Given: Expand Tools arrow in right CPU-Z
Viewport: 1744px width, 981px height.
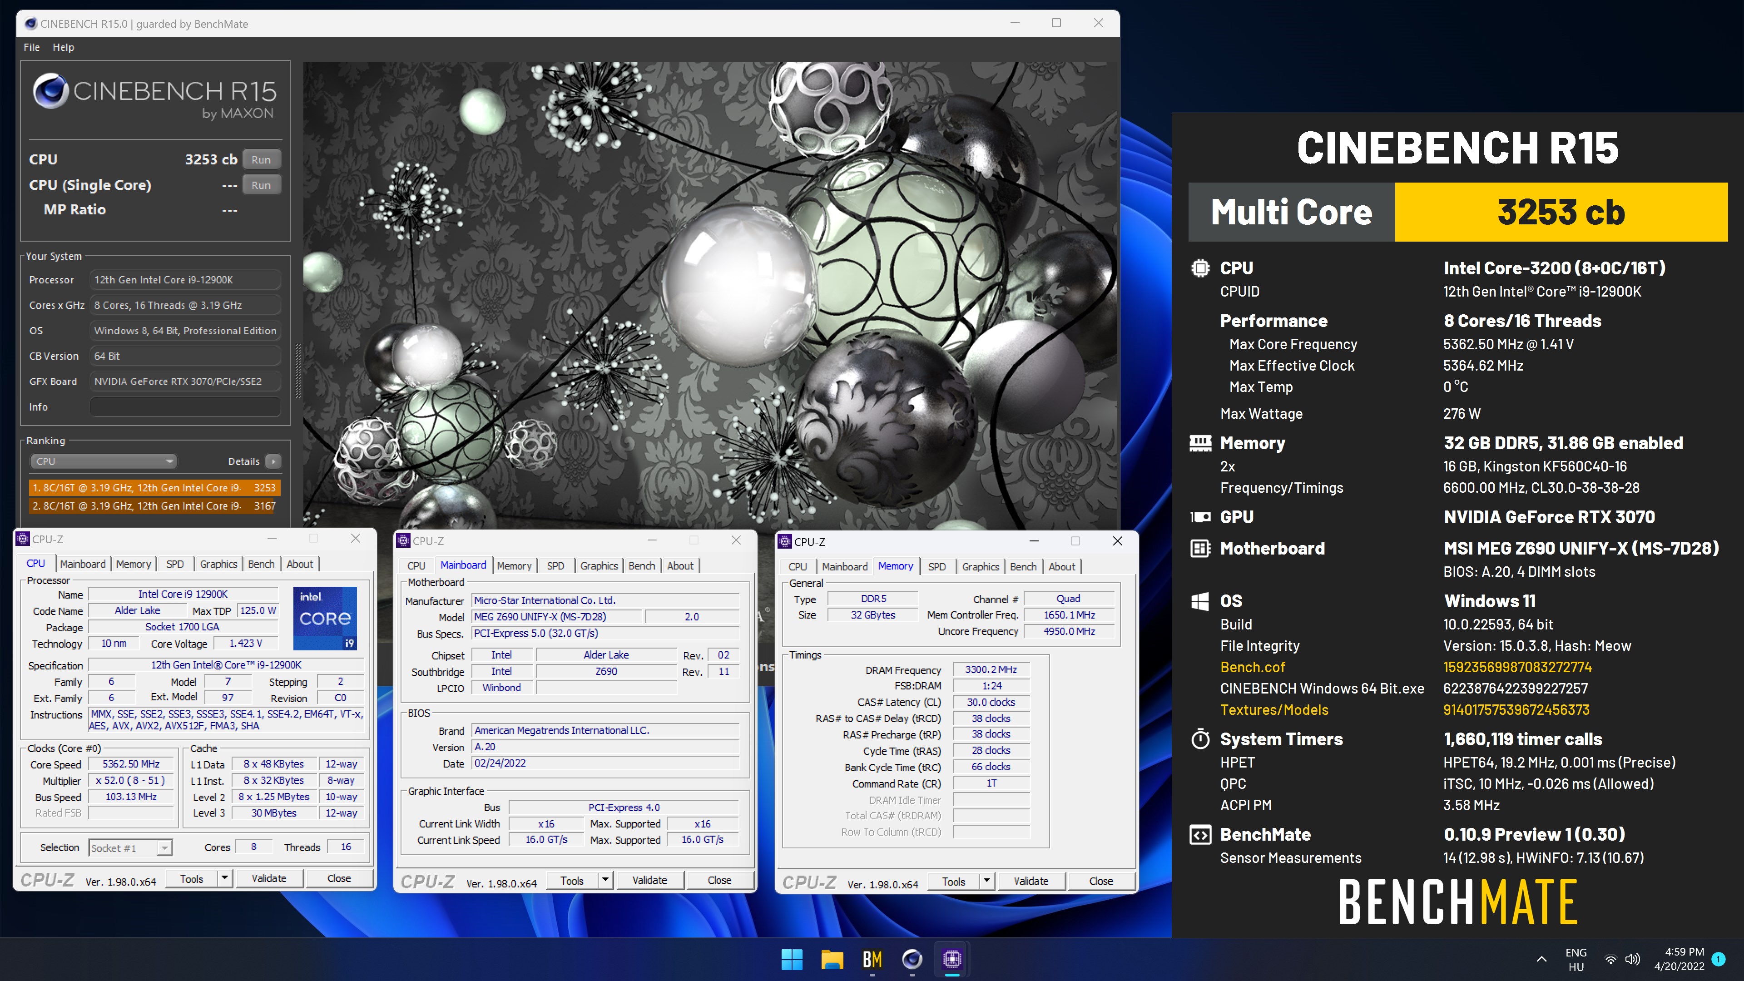Looking at the screenshot, I should (x=986, y=881).
